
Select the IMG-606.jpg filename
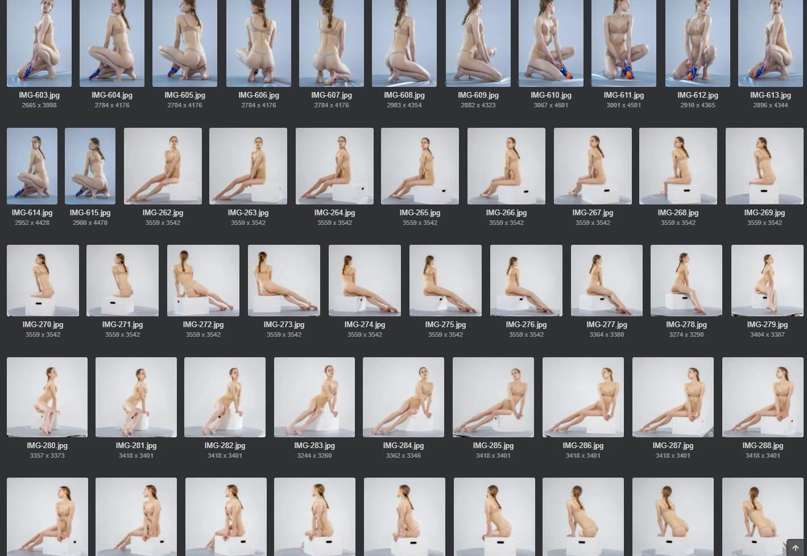coord(259,95)
